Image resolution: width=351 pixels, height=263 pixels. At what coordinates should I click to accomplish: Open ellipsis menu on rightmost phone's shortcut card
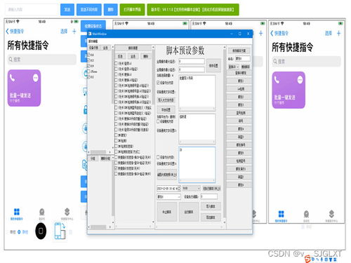300,80
